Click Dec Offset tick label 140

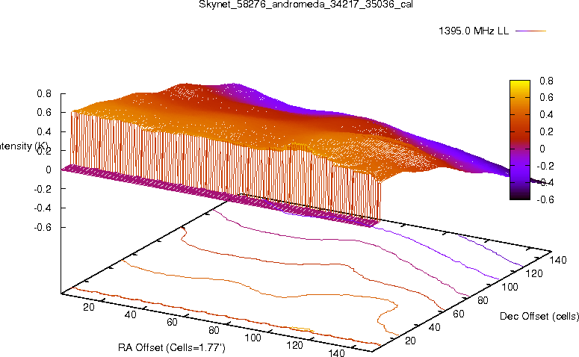tap(557, 260)
